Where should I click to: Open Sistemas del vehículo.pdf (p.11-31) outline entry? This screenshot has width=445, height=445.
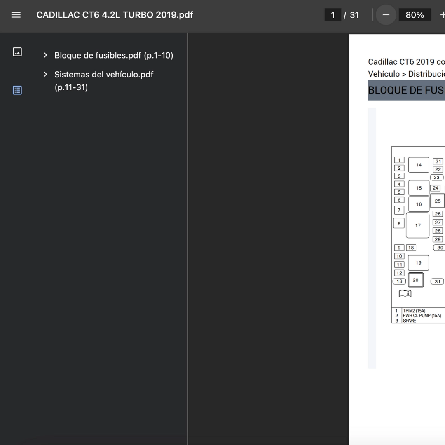(104, 81)
